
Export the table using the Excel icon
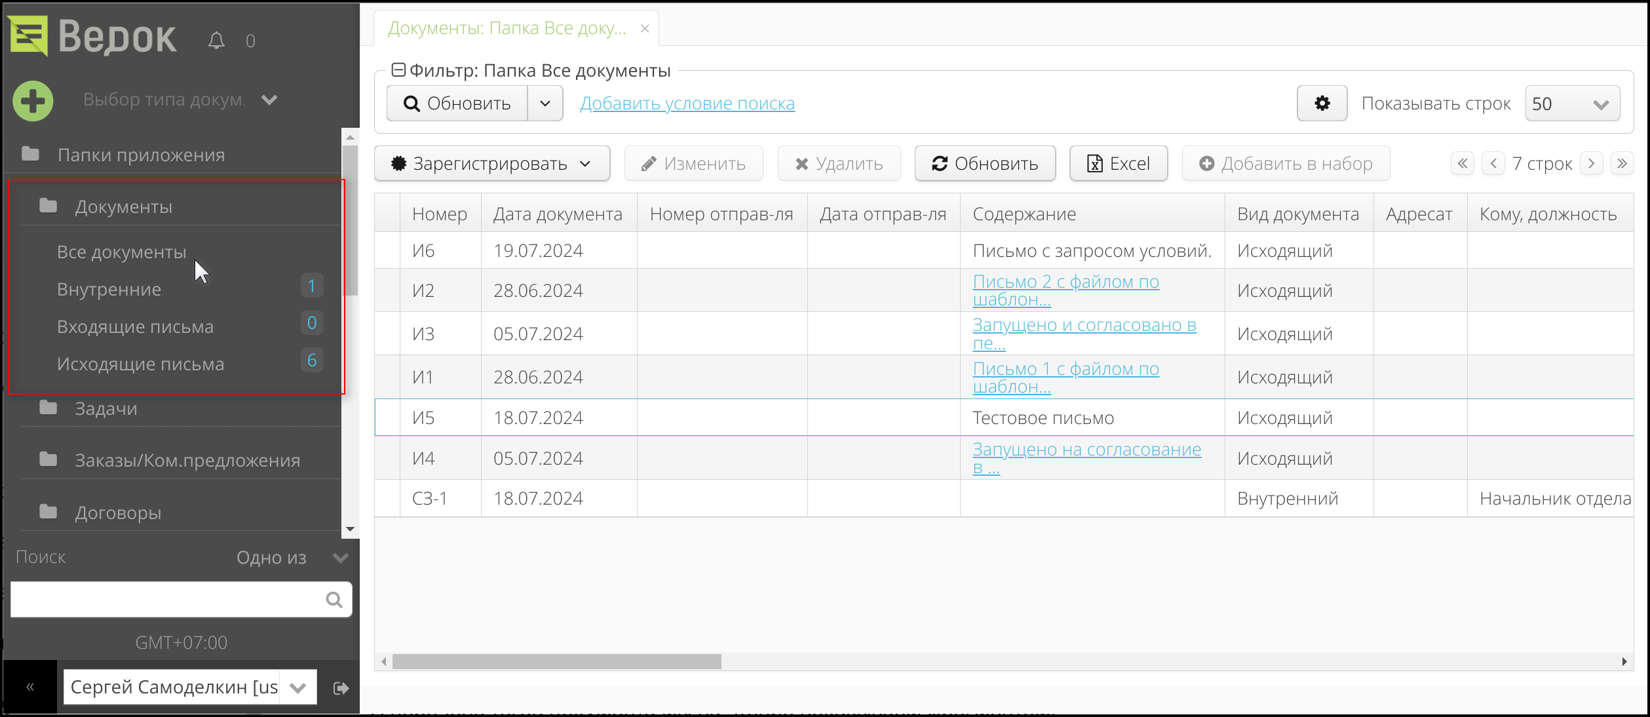click(1094, 163)
